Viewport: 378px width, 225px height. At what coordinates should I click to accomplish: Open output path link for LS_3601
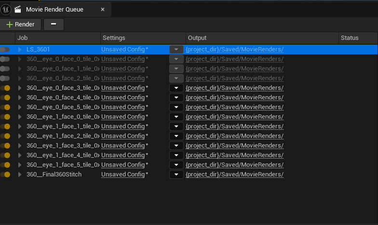click(x=234, y=50)
